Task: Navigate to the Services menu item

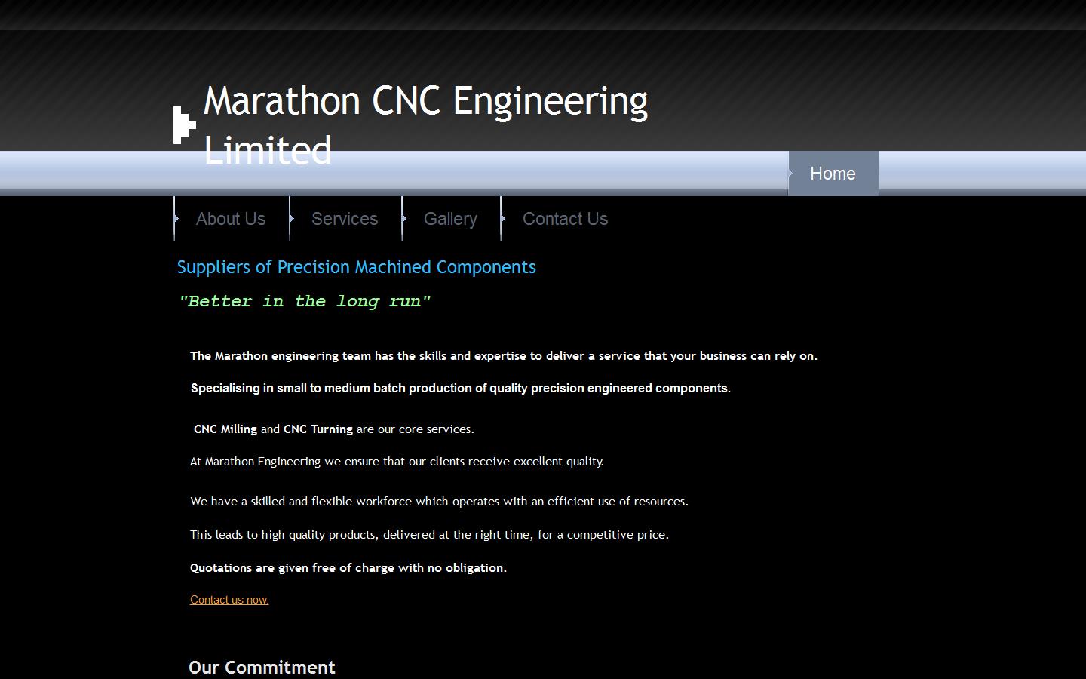Action: point(345,219)
